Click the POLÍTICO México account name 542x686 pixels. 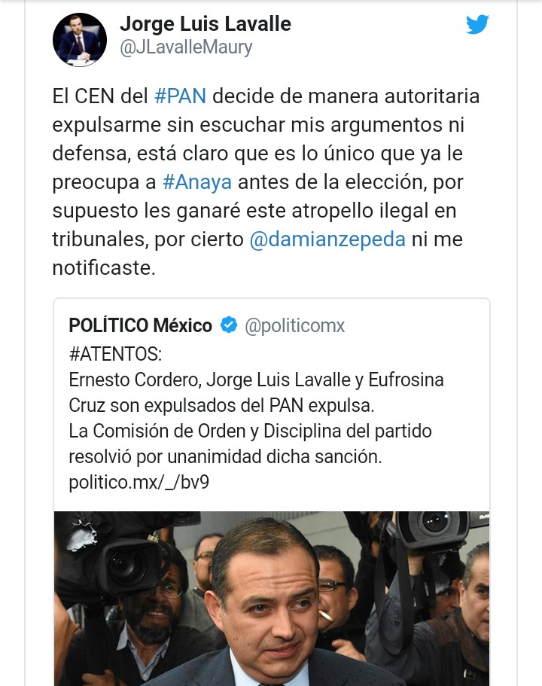click(141, 325)
